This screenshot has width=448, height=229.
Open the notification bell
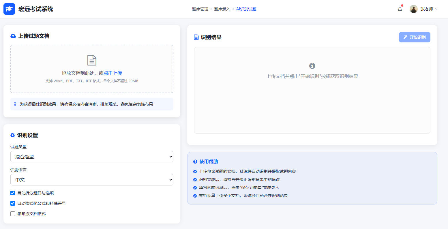(x=400, y=9)
